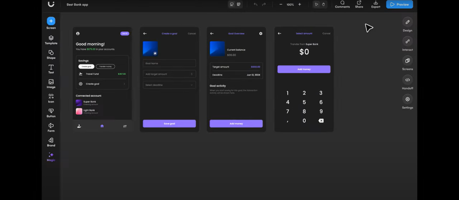Open the Interact panel
This screenshot has width=459, height=200.
[408, 44]
